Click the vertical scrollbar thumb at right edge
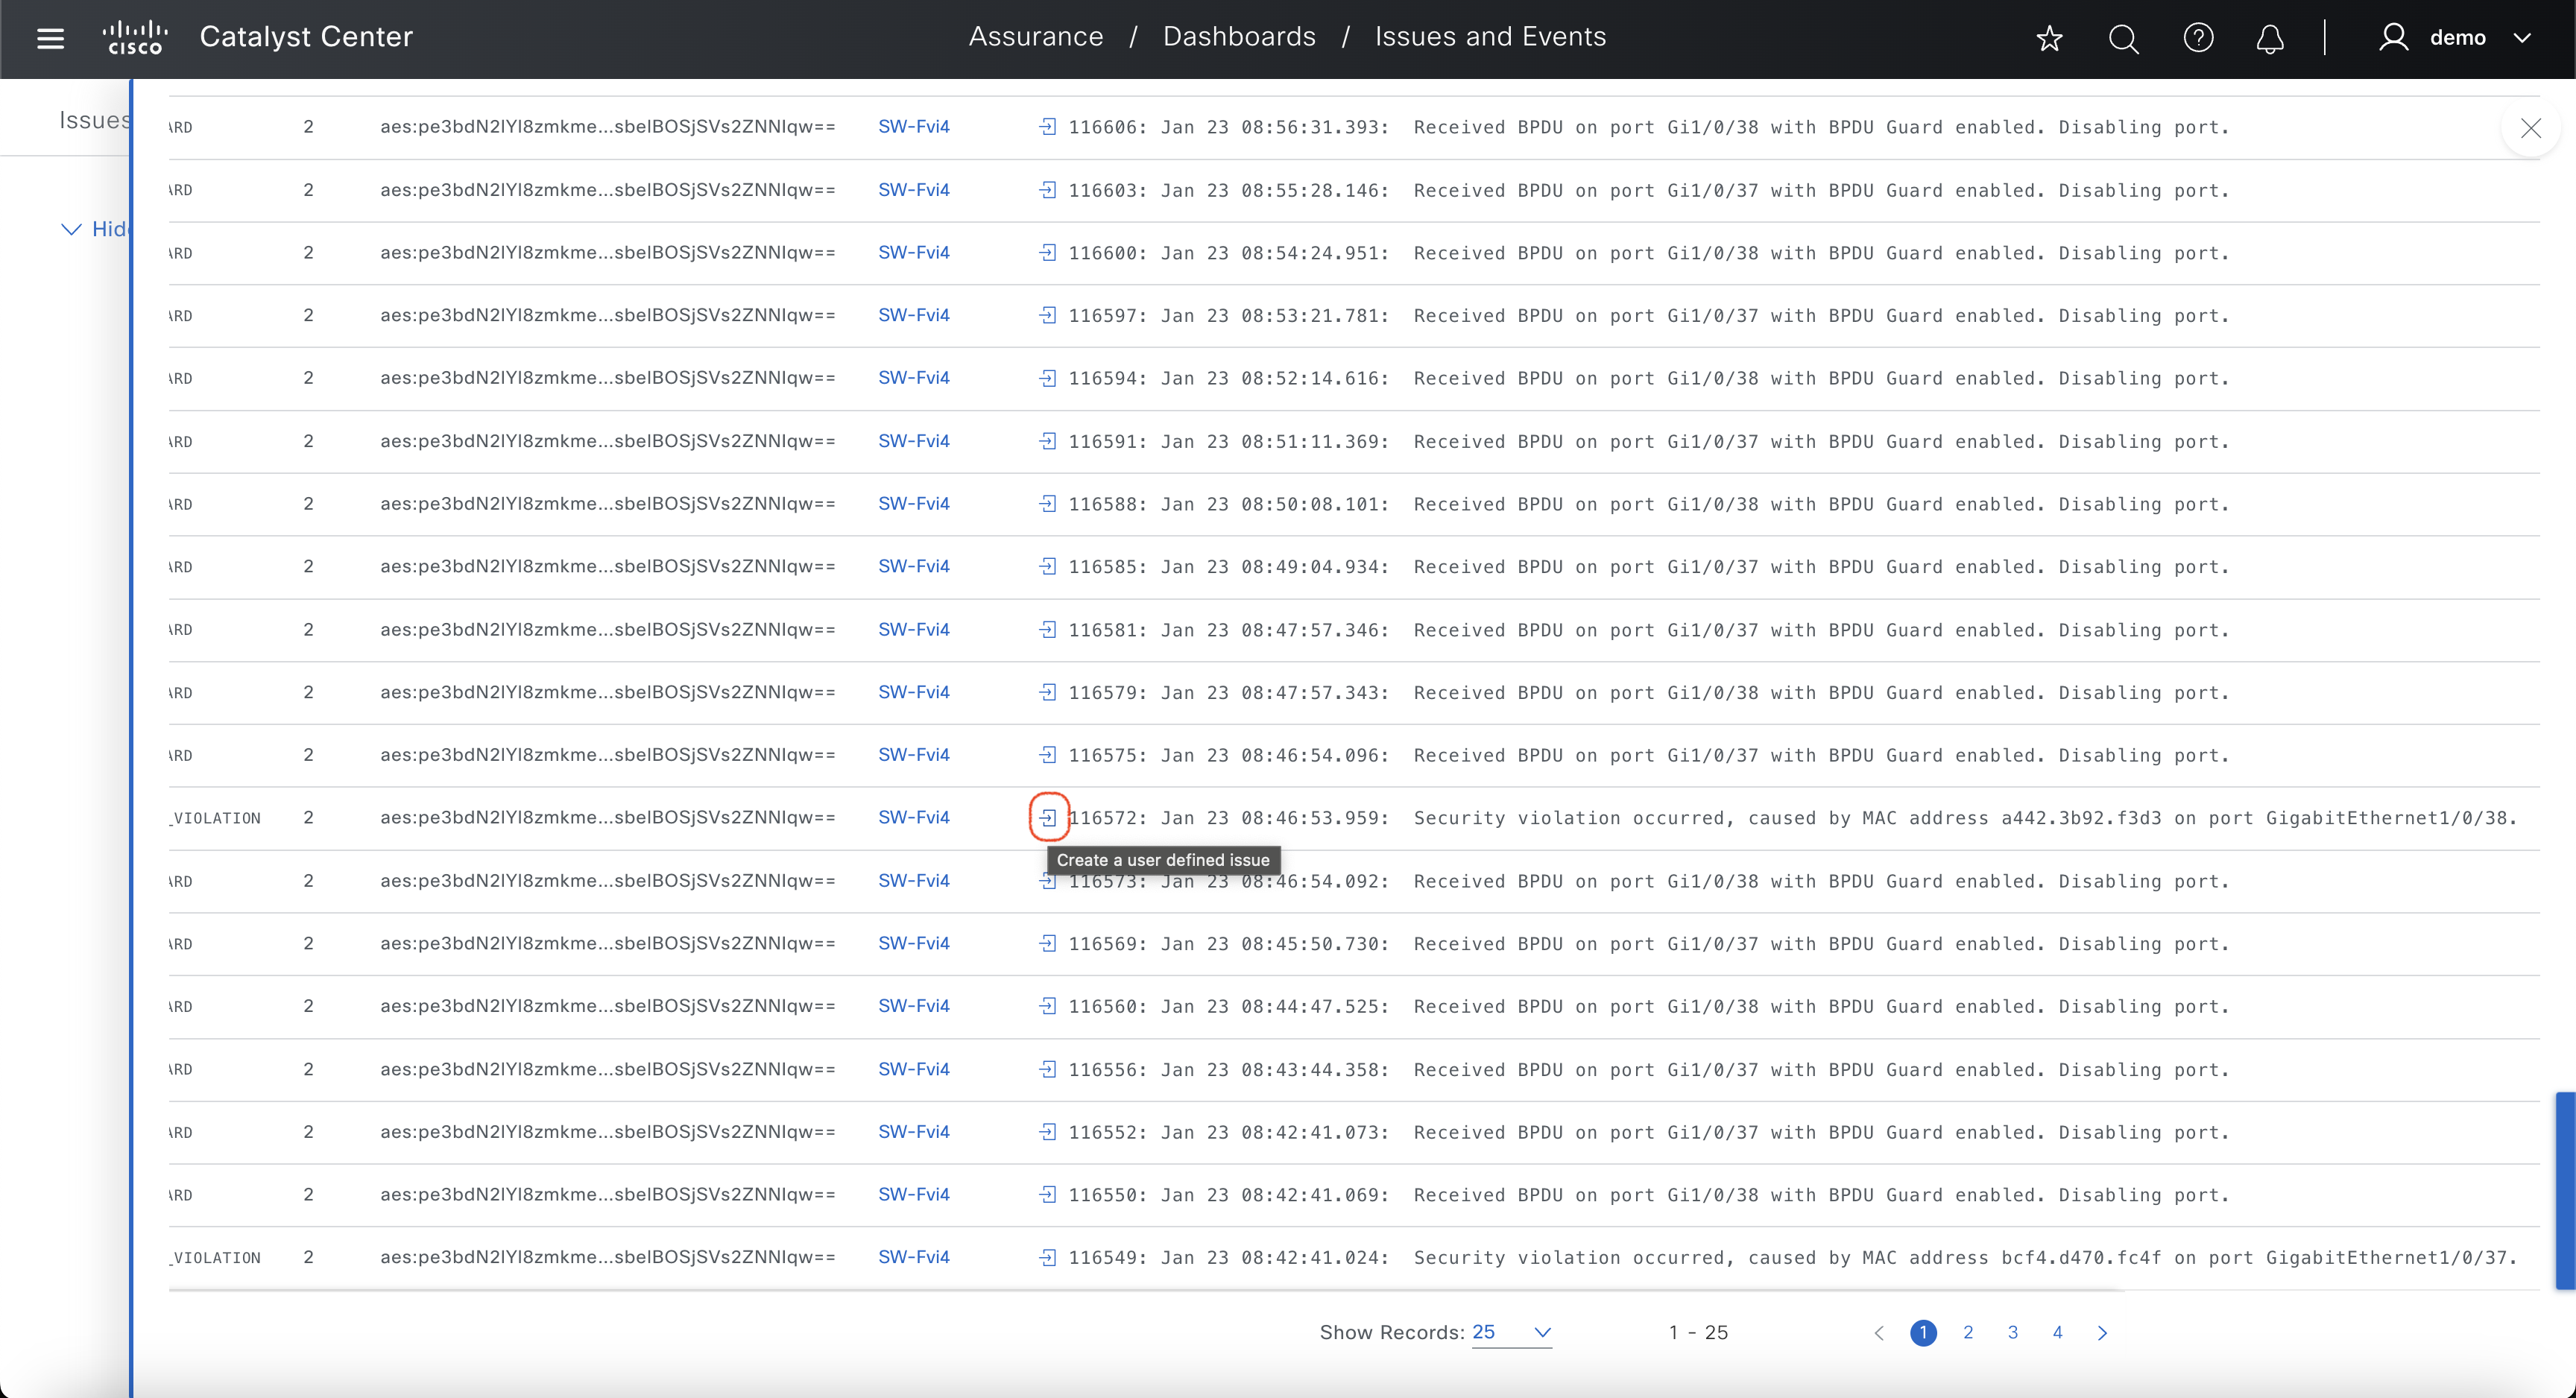The height and width of the screenshot is (1398, 2576). click(2565, 1191)
